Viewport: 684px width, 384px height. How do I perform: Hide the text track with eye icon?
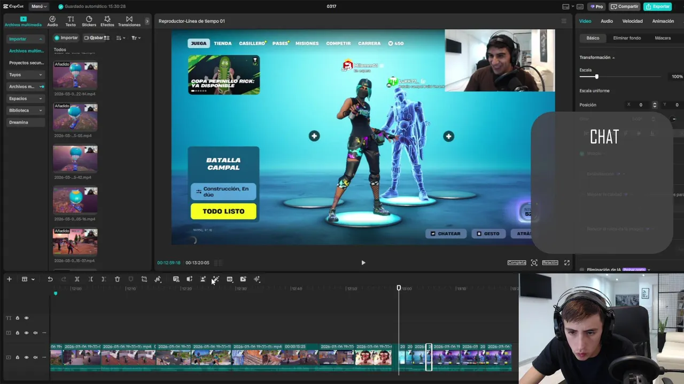click(26, 318)
